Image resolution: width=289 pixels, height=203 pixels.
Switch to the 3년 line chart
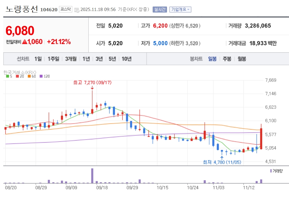[99, 59]
